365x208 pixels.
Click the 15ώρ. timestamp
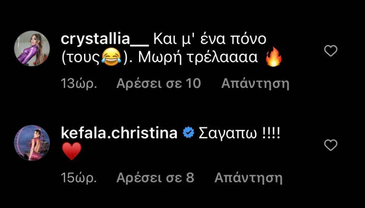tap(79, 178)
